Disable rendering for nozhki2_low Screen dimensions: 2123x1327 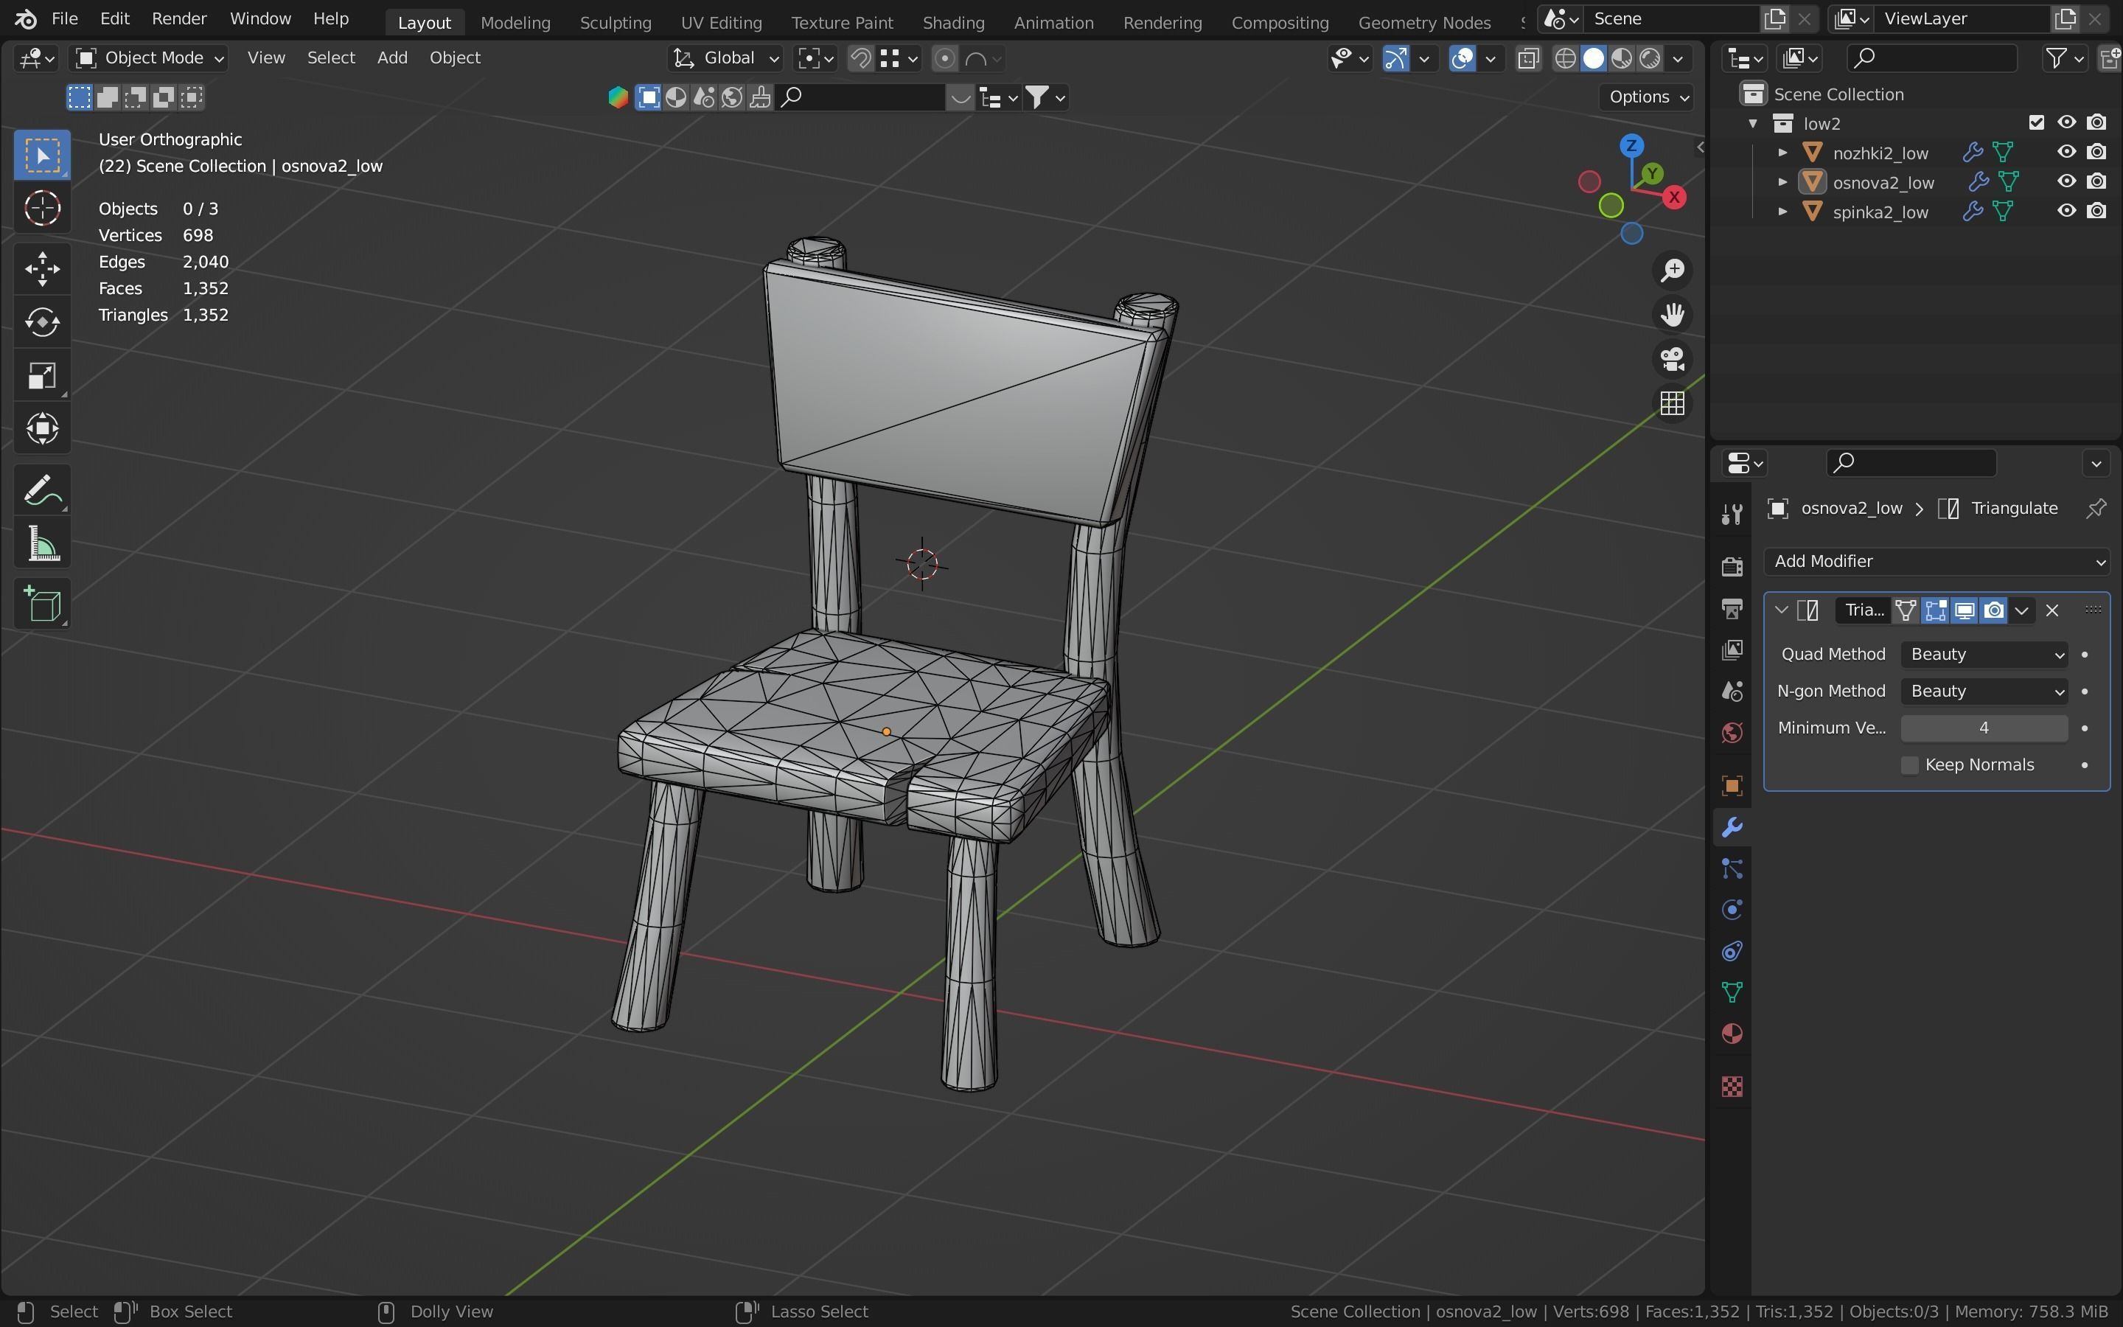[2096, 152]
